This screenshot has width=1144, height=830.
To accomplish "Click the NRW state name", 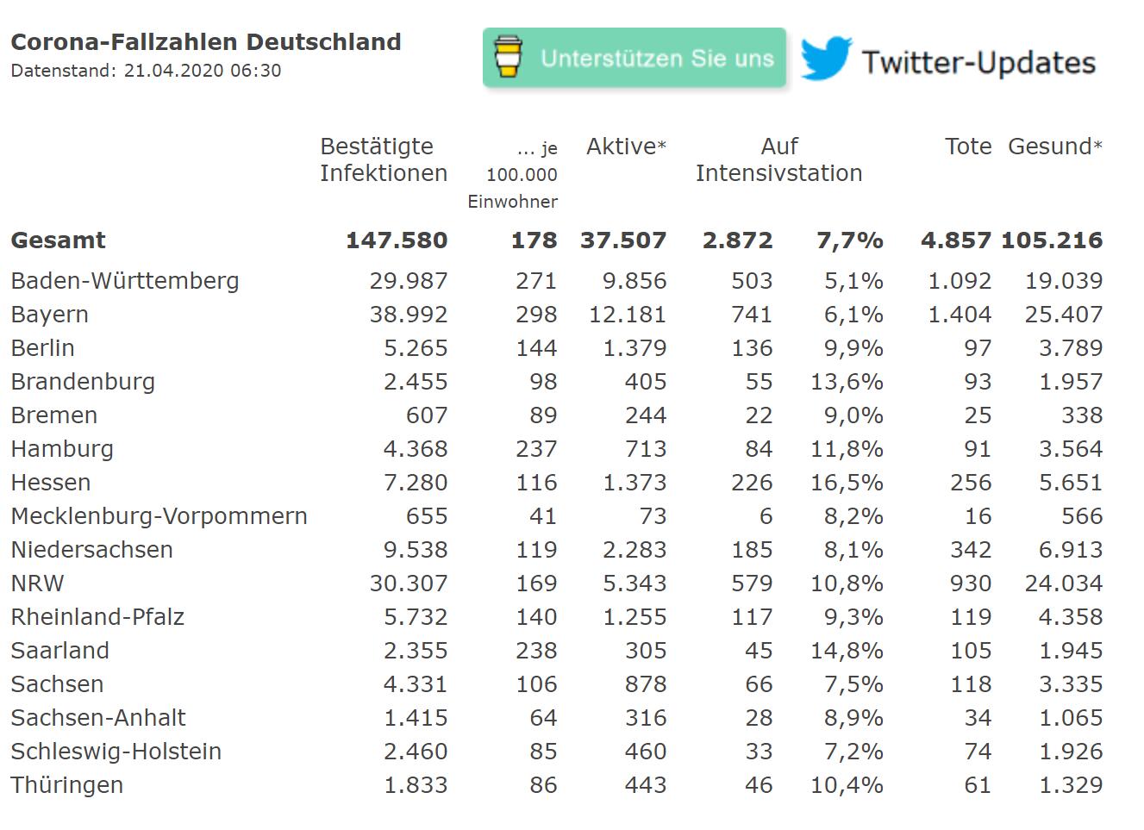I will tap(37, 583).
